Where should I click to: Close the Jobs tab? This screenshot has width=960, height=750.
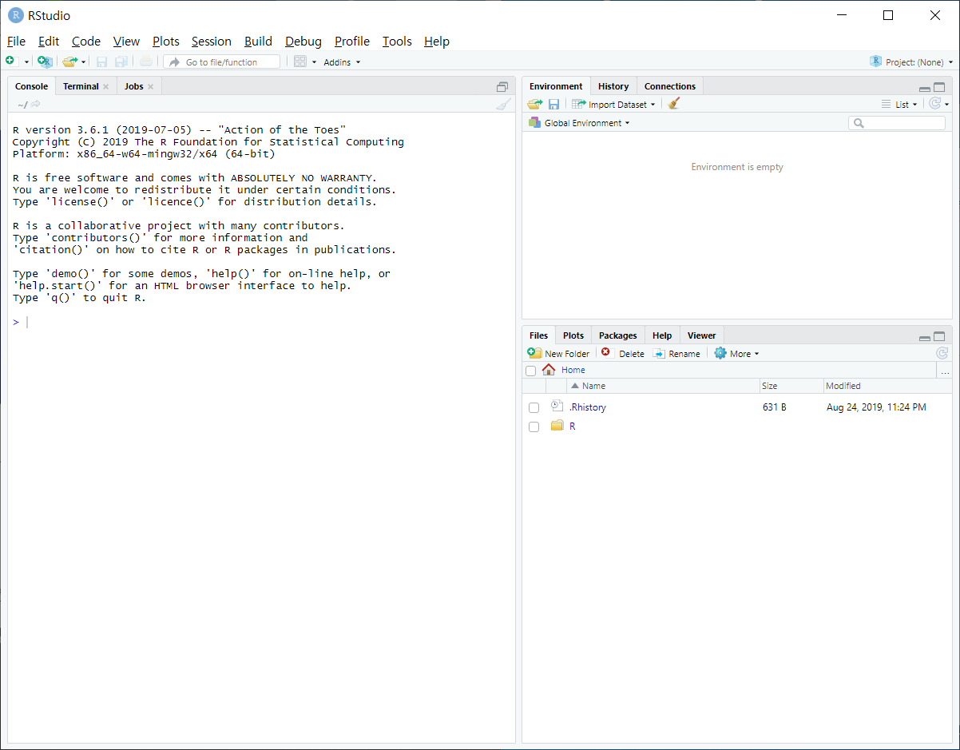(150, 87)
